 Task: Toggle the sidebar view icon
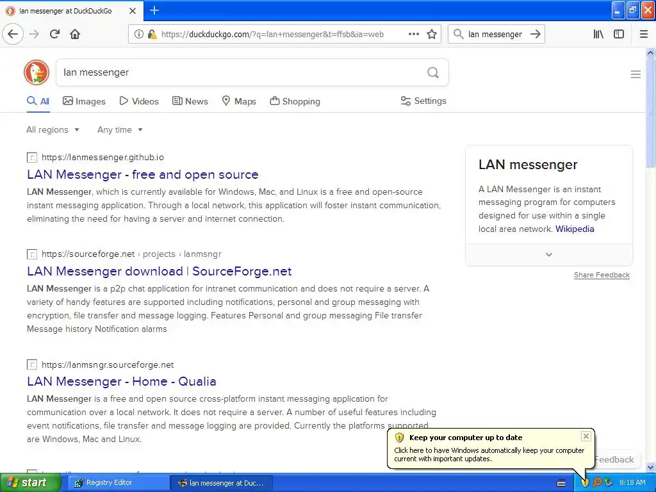(x=619, y=35)
